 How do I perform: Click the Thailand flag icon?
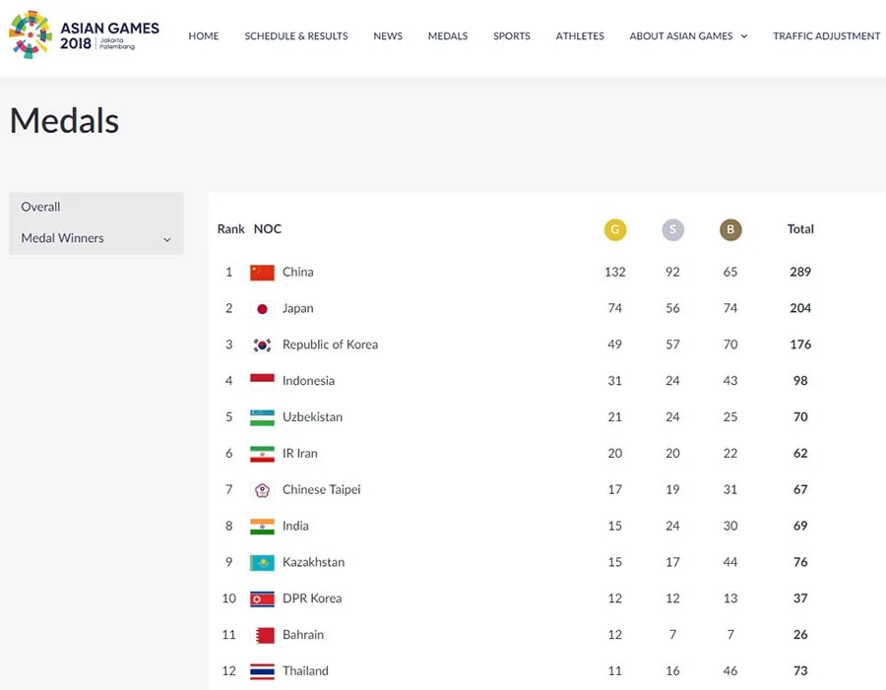(262, 671)
